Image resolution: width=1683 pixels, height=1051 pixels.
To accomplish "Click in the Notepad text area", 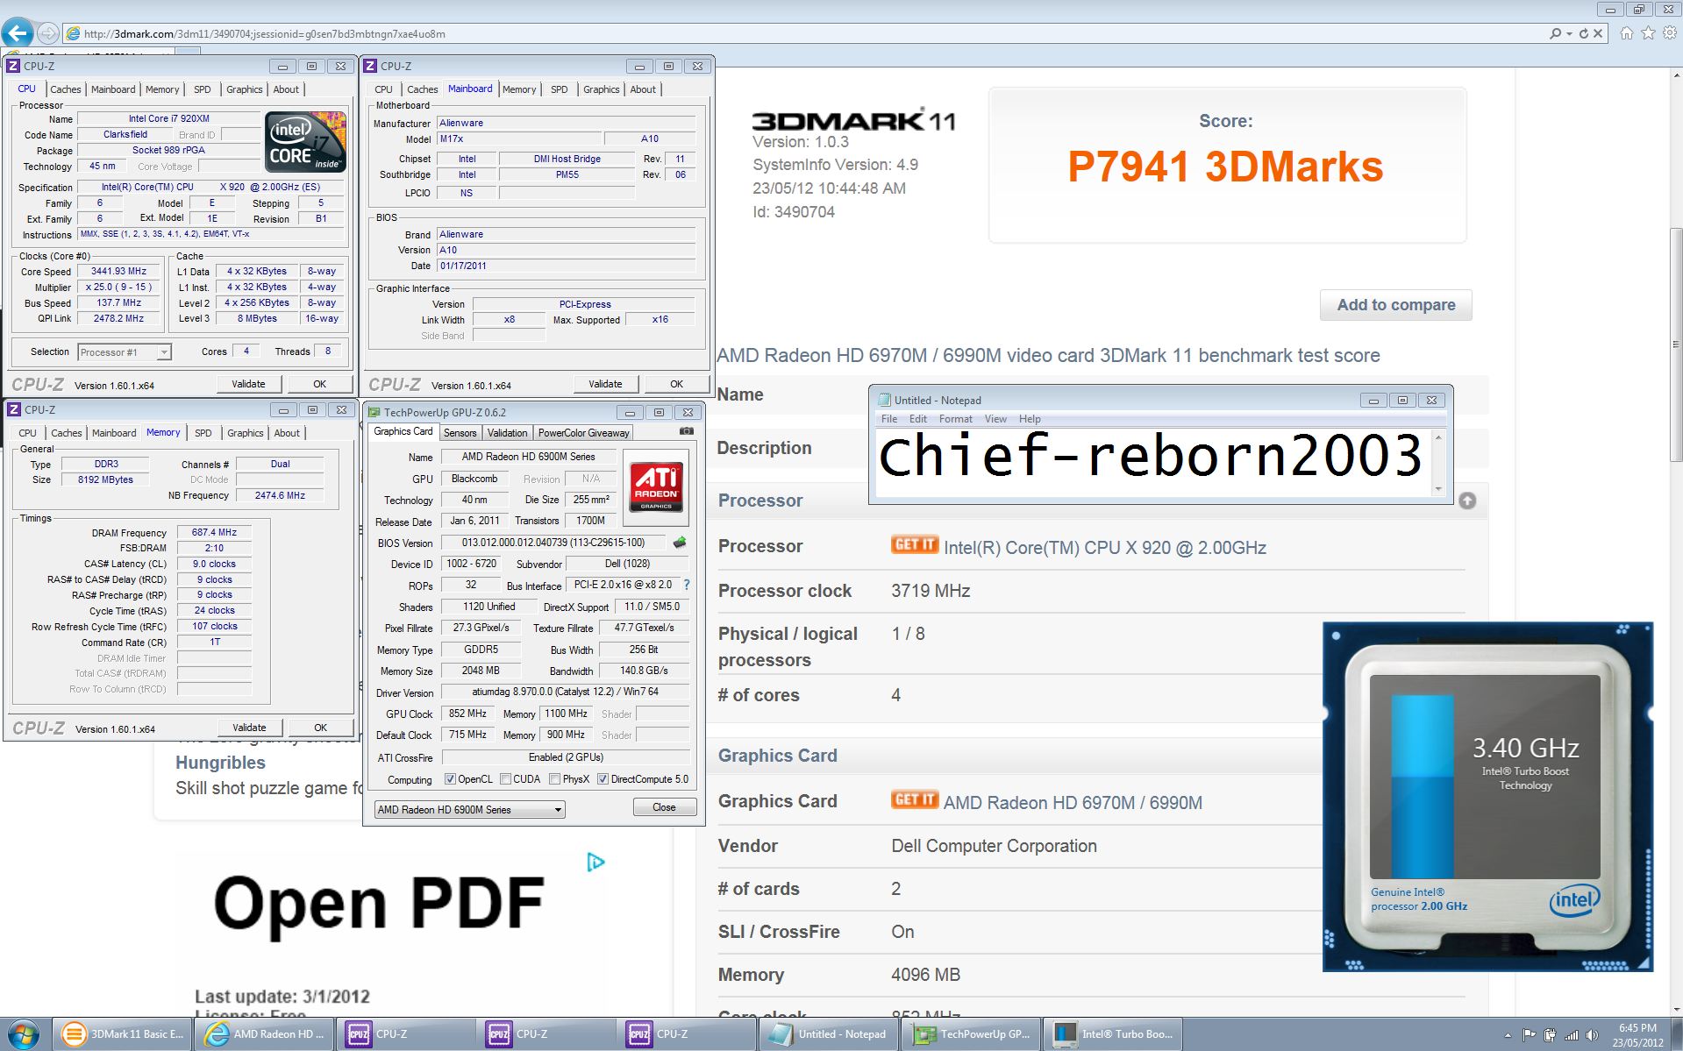I will point(1152,462).
